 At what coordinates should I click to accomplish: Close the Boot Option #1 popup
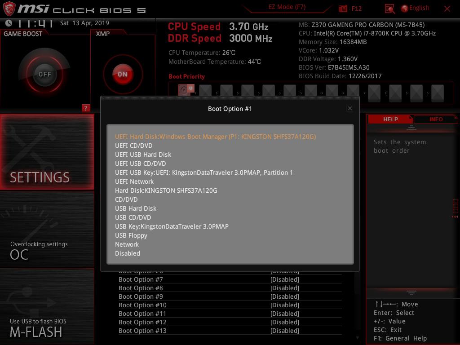pos(349,109)
